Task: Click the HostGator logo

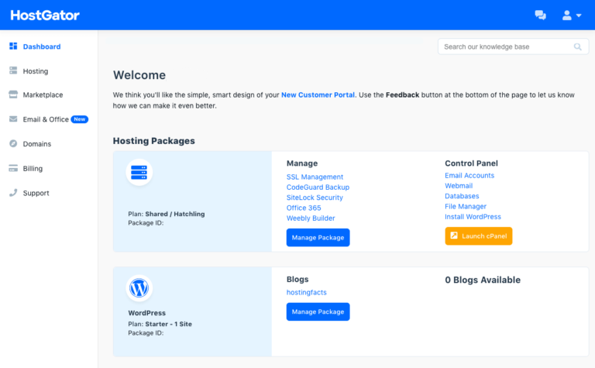Action: (45, 15)
